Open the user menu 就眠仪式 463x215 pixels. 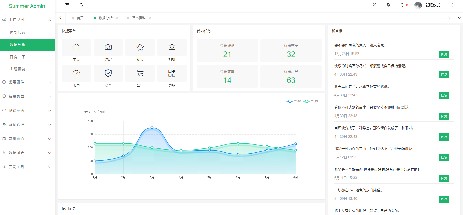[x=433, y=5]
